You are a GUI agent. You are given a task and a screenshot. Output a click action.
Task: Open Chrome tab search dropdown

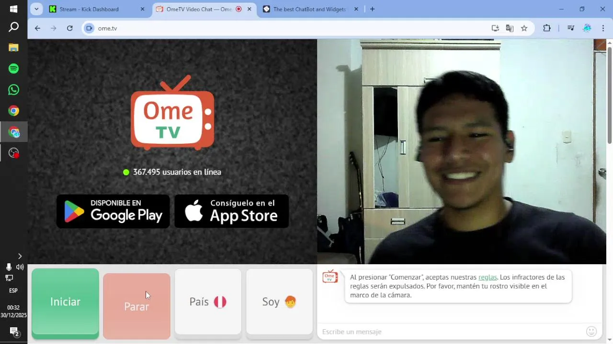point(37,9)
